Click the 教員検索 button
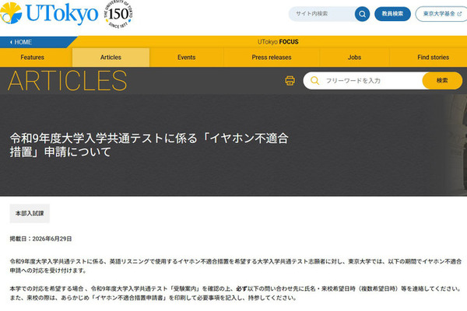 click(x=392, y=14)
